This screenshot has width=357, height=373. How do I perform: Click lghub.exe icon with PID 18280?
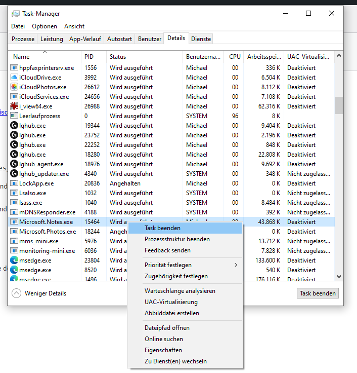tap(14, 155)
